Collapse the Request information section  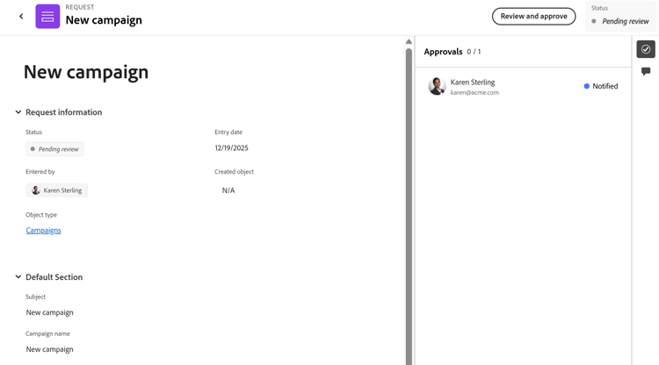tap(18, 112)
